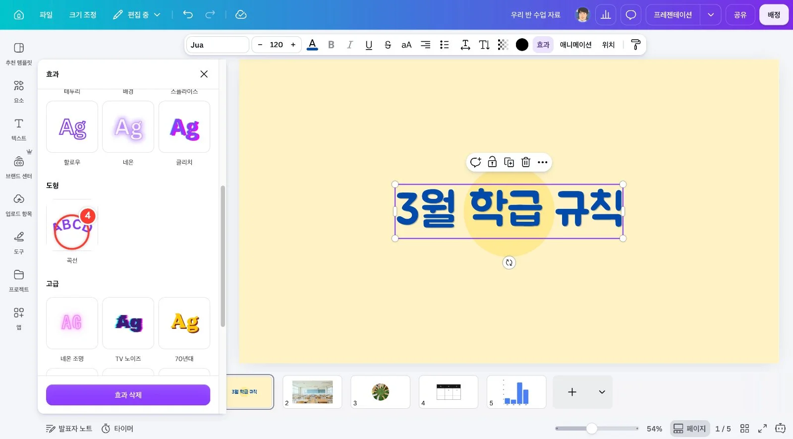Open 브랜드 센터 in sidebar
This screenshot has width=793, height=439.
point(19,167)
